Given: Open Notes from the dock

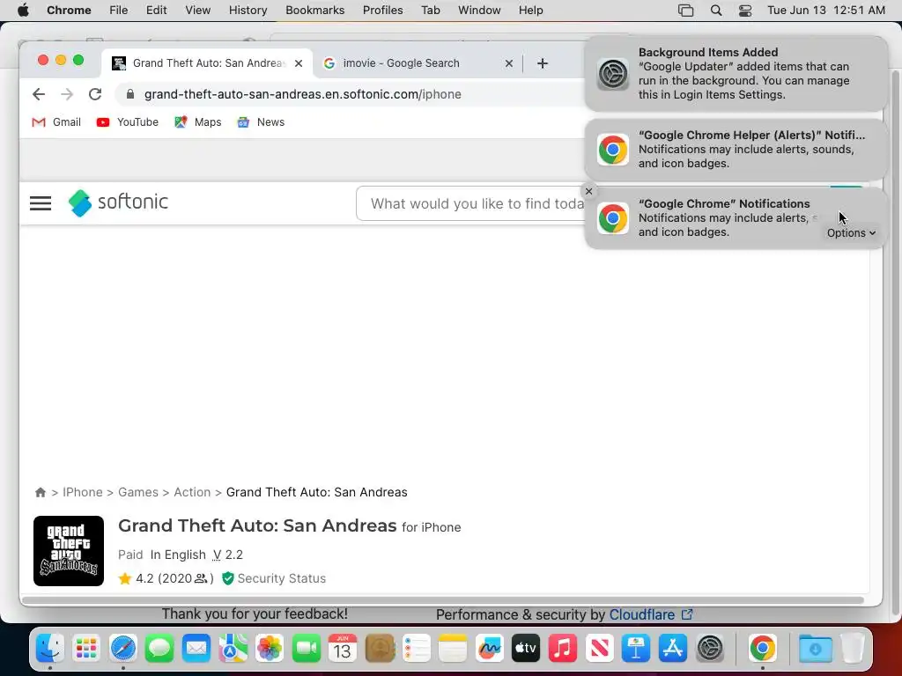Looking at the screenshot, I should point(453,649).
